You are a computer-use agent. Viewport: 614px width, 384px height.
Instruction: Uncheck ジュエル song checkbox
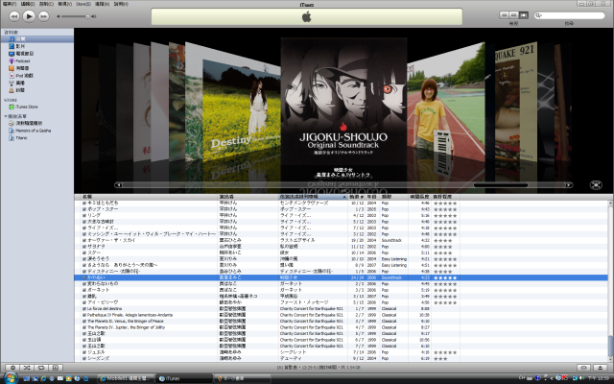point(84,352)
